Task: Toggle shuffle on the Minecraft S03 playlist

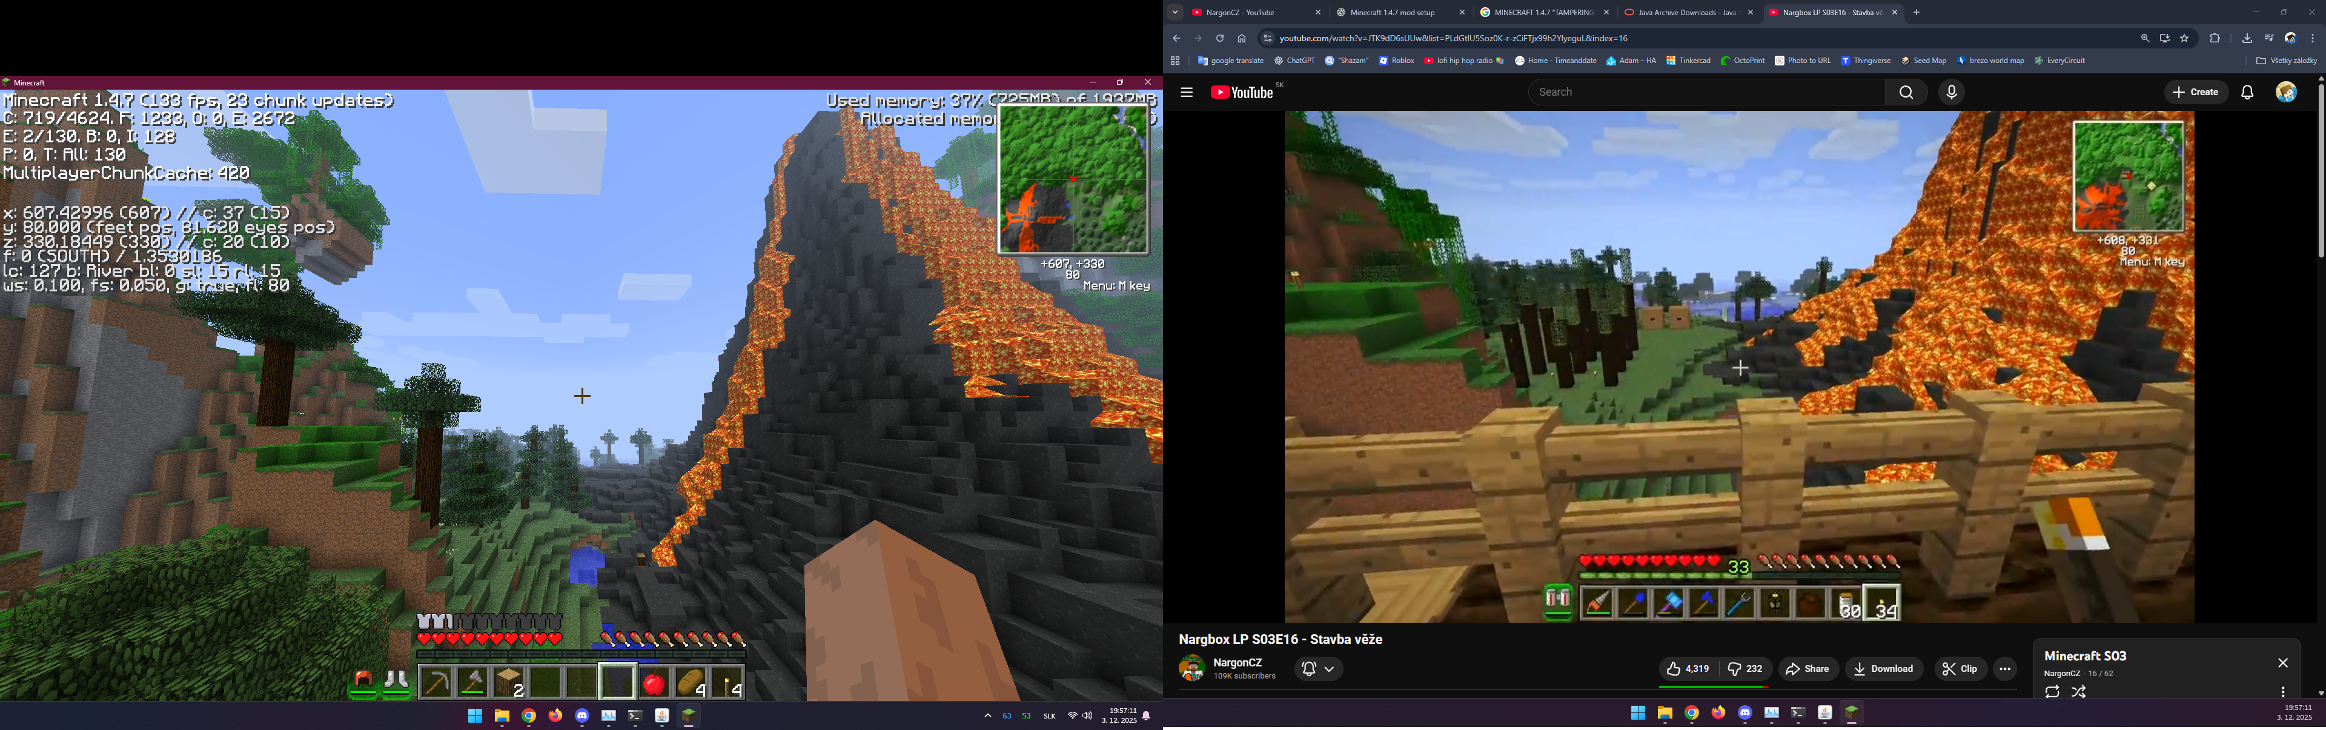Action: (2079, 692)
